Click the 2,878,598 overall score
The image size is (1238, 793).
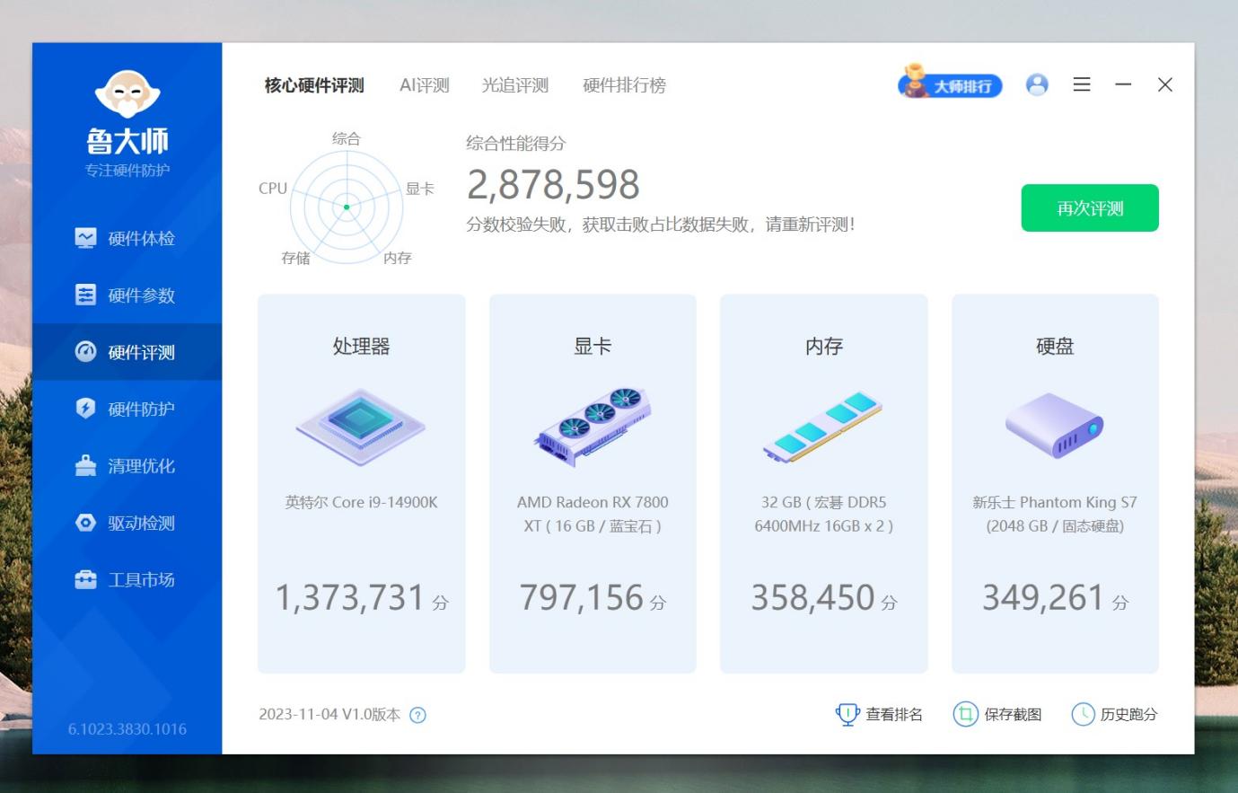[x=553, y=185]
